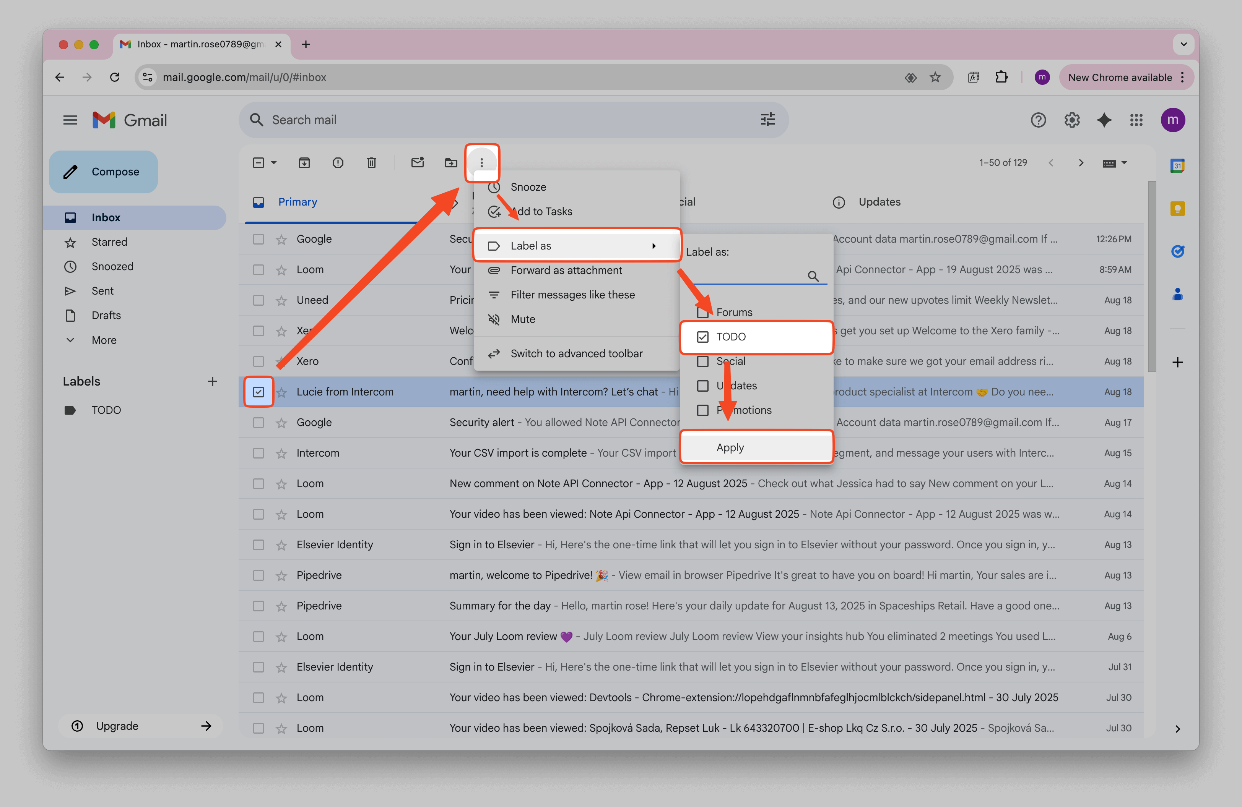Open Chrome's three-dot menu
The width and height of the screenshot is (1242, 807).
1182,77
